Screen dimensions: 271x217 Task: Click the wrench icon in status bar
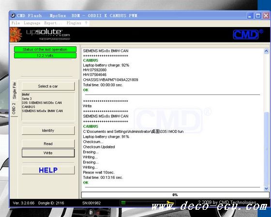click(x=170, y=203)
